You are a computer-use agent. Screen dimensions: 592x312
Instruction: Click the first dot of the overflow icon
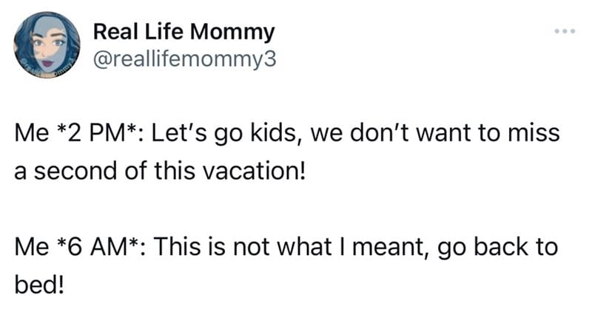[x=557, y=31]
